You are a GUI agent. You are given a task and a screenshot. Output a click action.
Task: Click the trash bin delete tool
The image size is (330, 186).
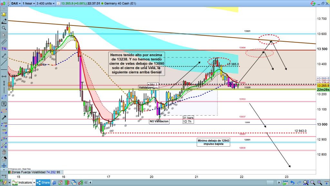(4, 152)
